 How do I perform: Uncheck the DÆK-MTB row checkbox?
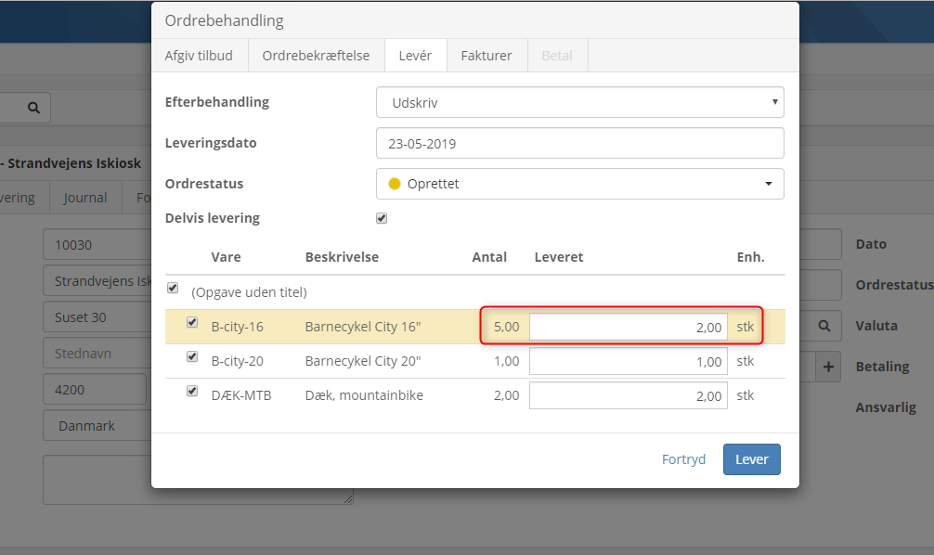pos(192,392)
